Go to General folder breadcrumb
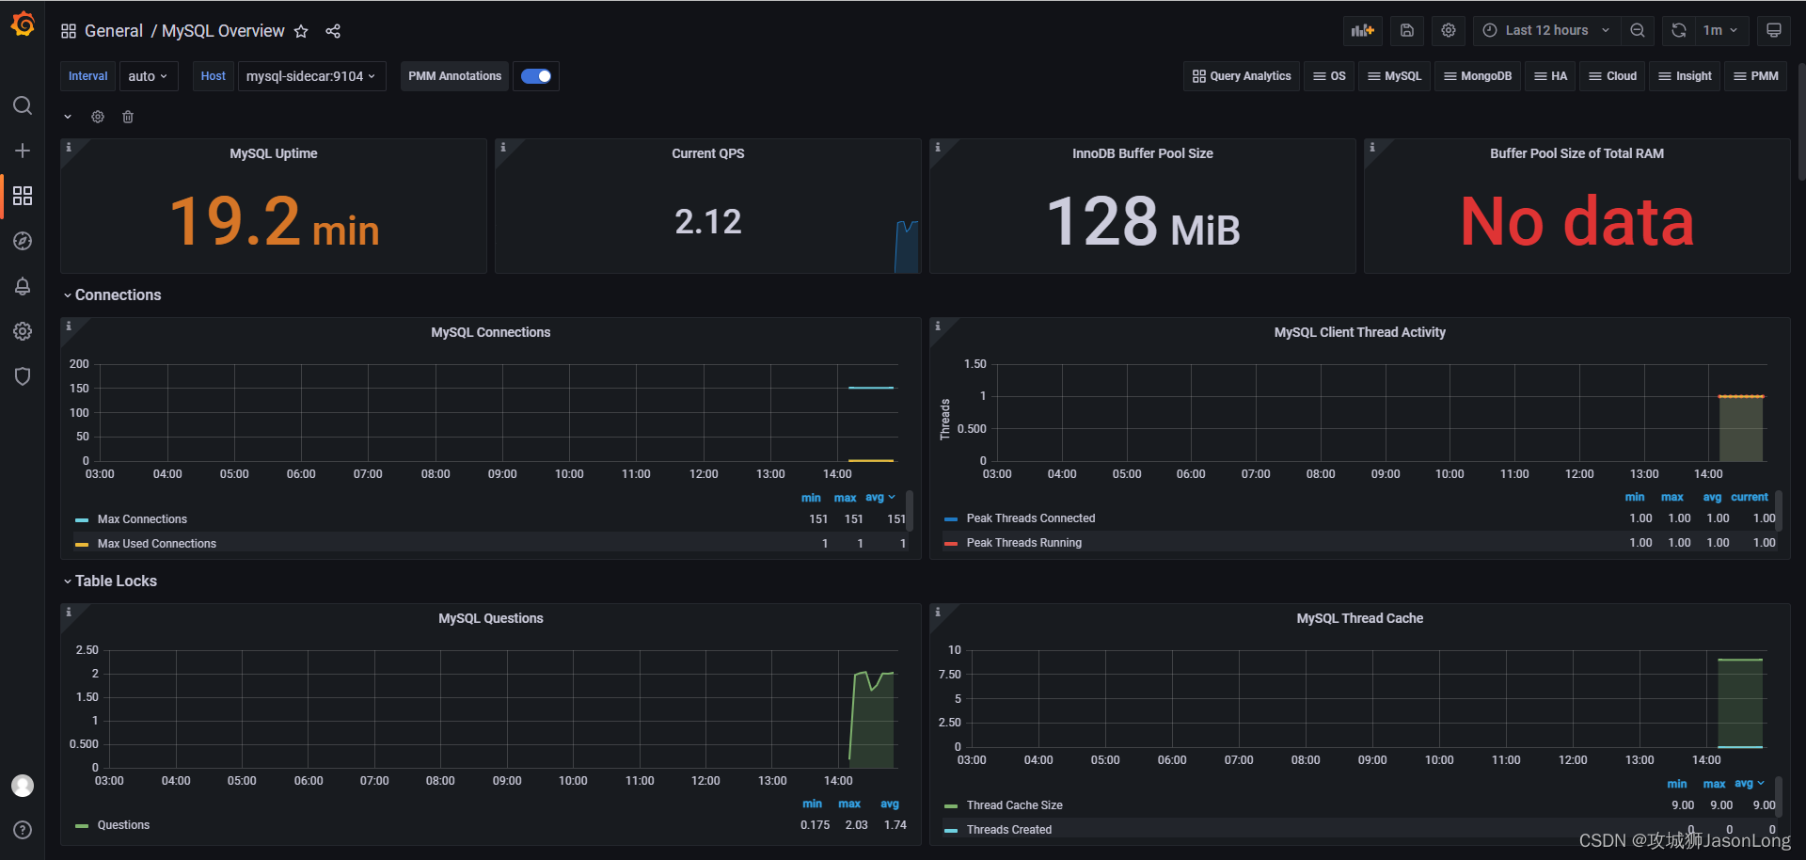Viewport: 1806px width, 860px height. 114,31
